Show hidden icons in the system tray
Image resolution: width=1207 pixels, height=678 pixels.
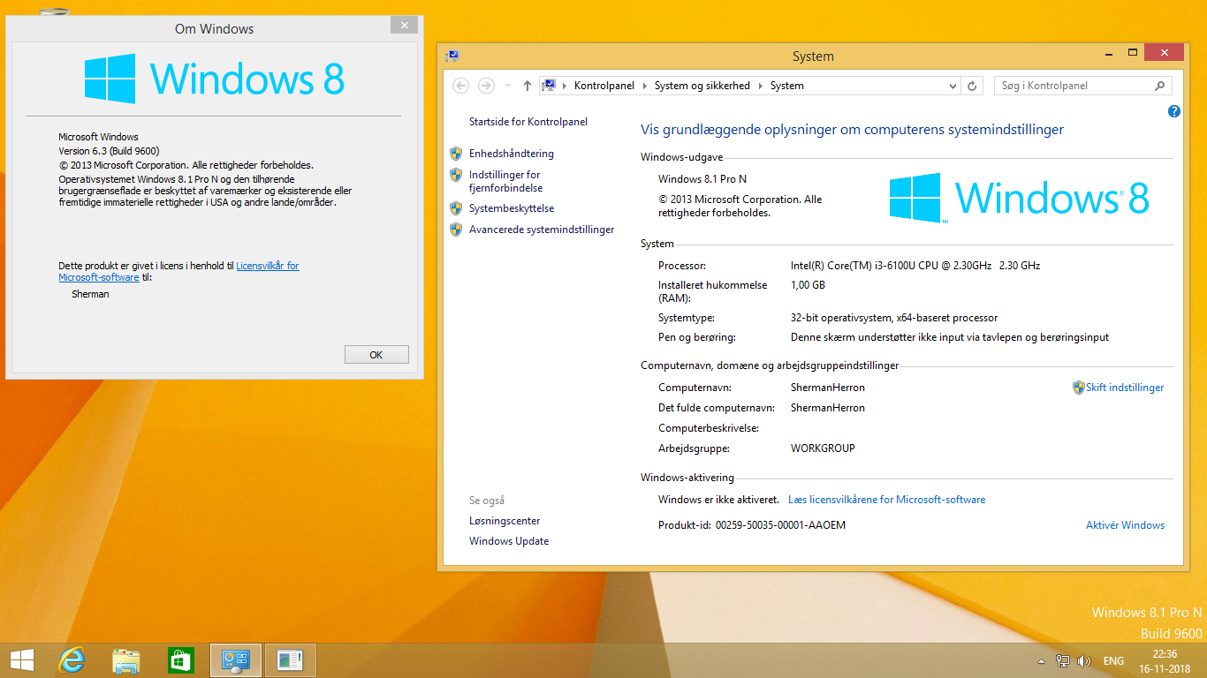pyautogui.click(x=1039, y=659)
